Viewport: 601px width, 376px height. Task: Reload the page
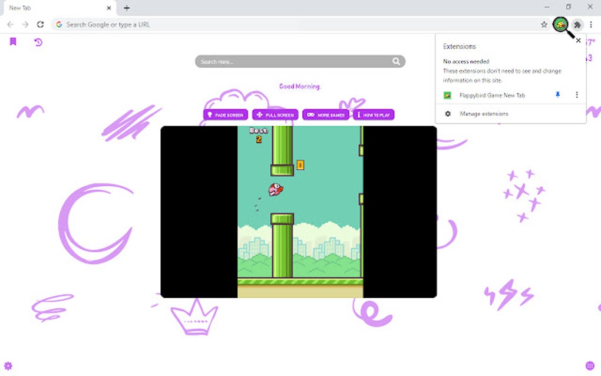40,25
